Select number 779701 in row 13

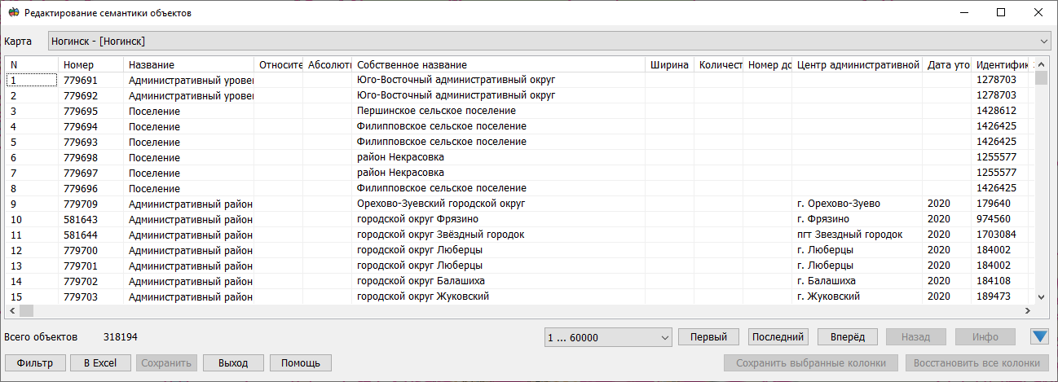(x=90, y=266)
